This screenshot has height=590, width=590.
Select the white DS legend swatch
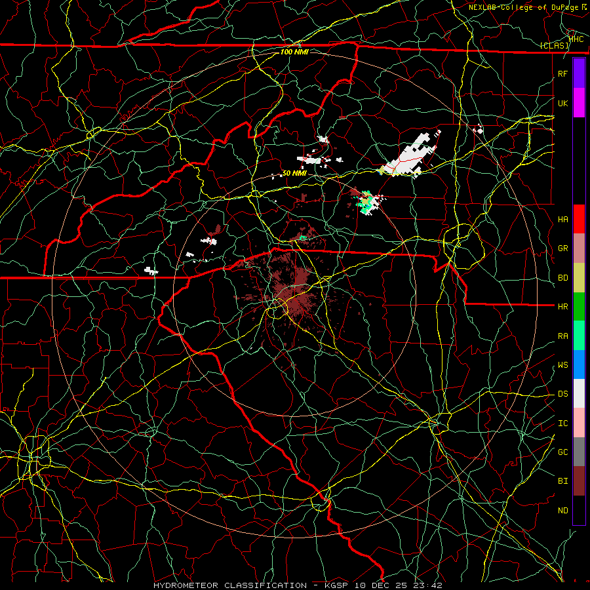pyautogui.click(x=579, y=393)
